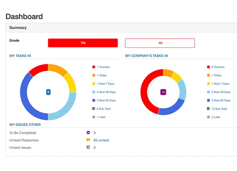Open the 8 Sub Total link
Screen dimensions: 237x171
104,109
